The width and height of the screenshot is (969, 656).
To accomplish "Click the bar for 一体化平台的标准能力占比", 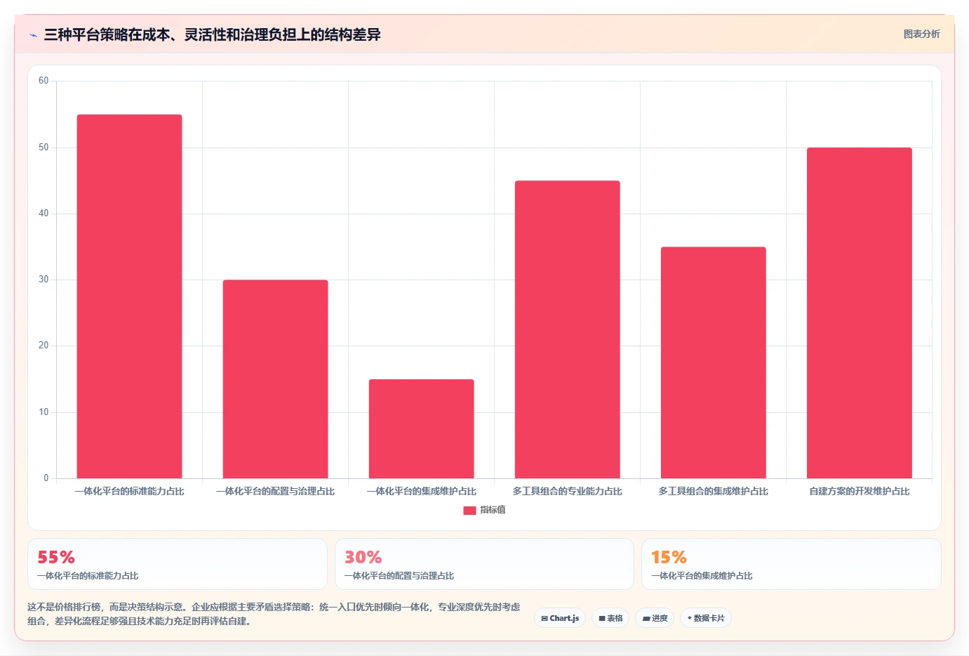I will 129,296.
